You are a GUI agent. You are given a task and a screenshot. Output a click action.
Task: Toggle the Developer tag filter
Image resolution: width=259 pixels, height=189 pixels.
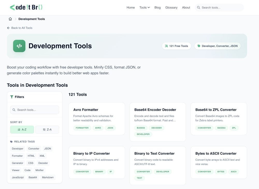tap(17, 148)
